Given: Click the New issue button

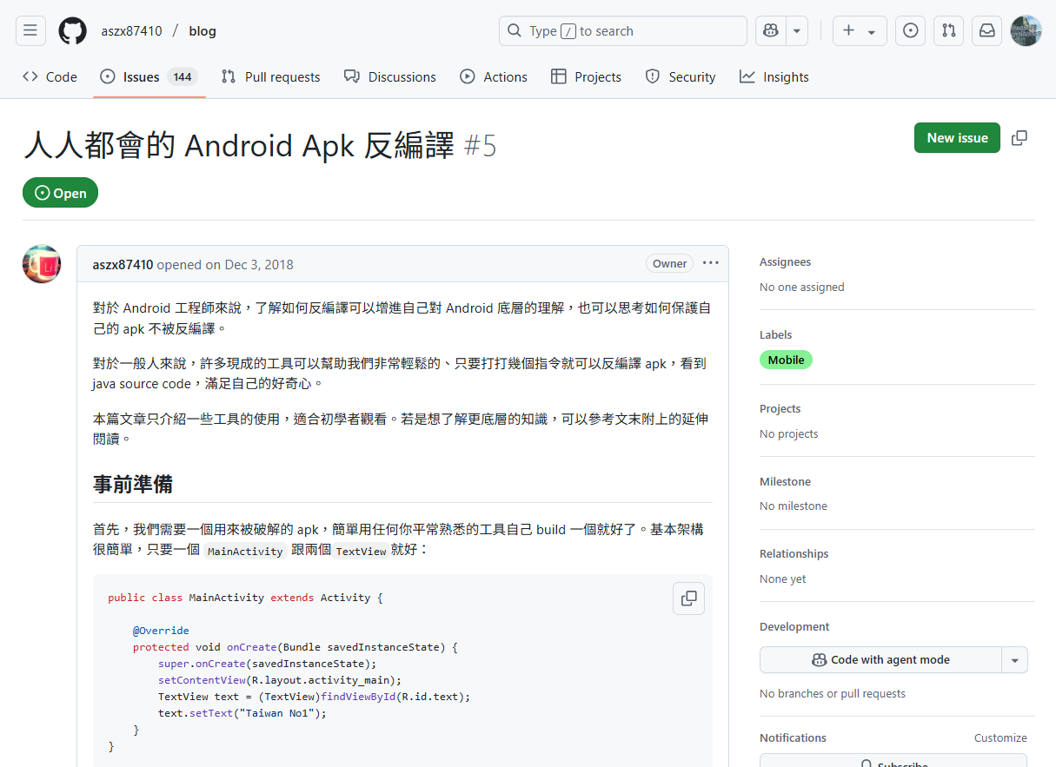Looking at the screenshot, I should pyautogui.click(x=957, y=138).
